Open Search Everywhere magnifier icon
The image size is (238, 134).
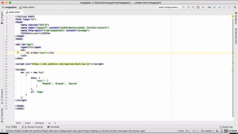(x=235, y=7)
